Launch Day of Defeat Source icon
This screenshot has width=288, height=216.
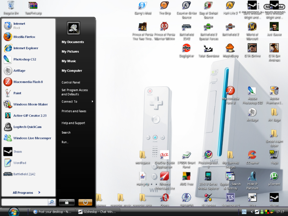coord(208,10)
